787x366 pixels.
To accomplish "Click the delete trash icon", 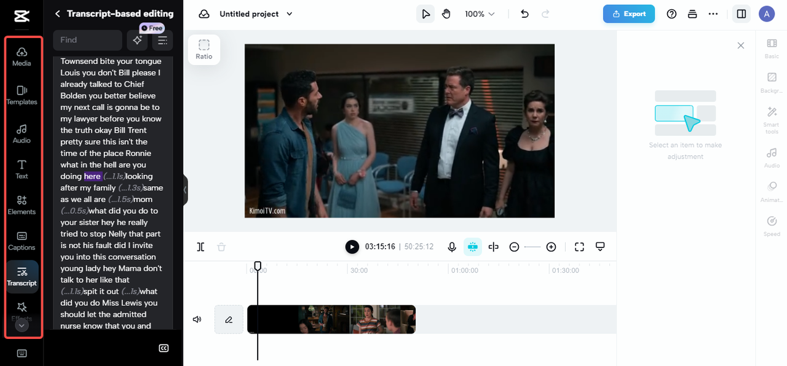I will click(x=221, y=247).
